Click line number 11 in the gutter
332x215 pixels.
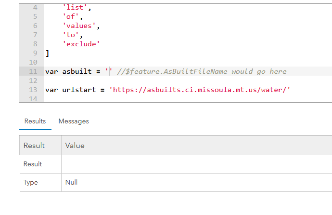point(33,71)
